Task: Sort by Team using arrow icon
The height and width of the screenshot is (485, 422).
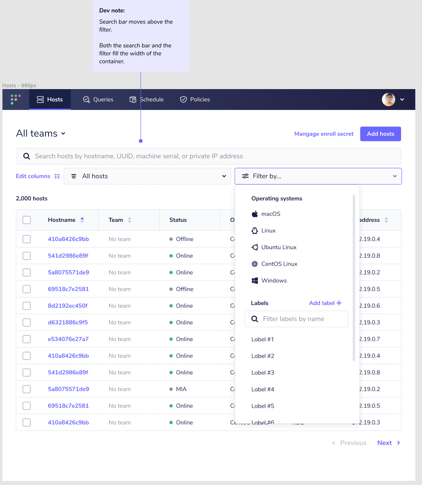Action: pos(129,220)
